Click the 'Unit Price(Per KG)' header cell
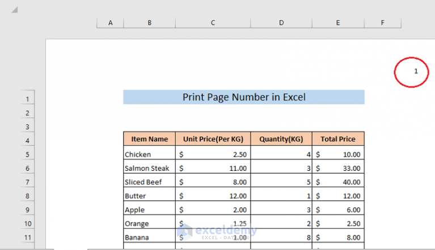The height and width of the screenshot is (250, 435). 213,139
